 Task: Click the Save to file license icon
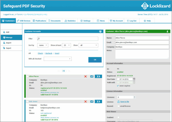point(119,102)
